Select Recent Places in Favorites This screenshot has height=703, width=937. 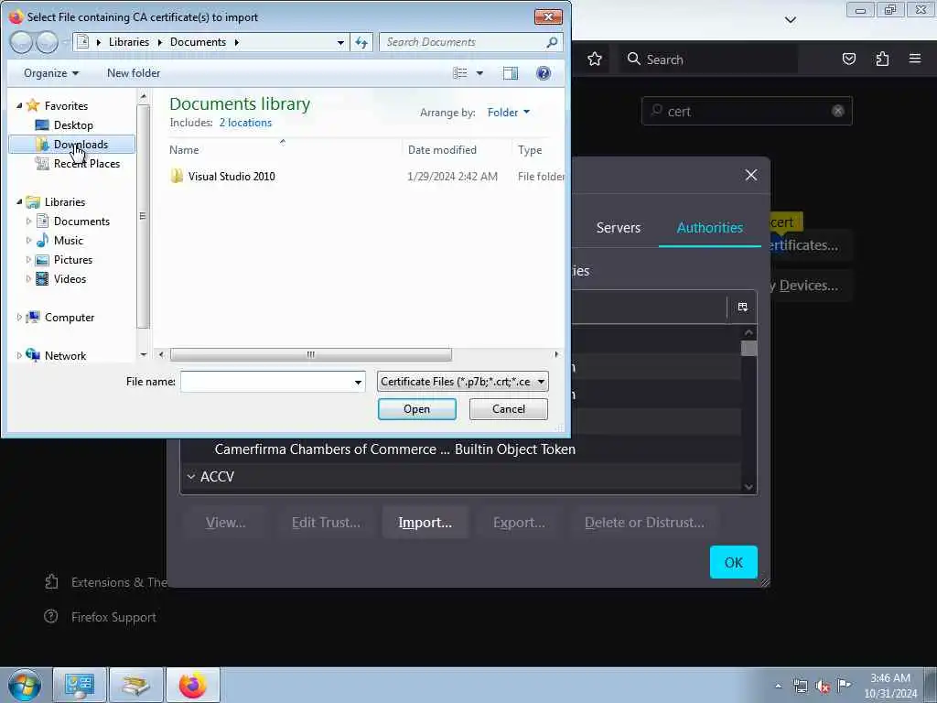(x=78, y=164)
